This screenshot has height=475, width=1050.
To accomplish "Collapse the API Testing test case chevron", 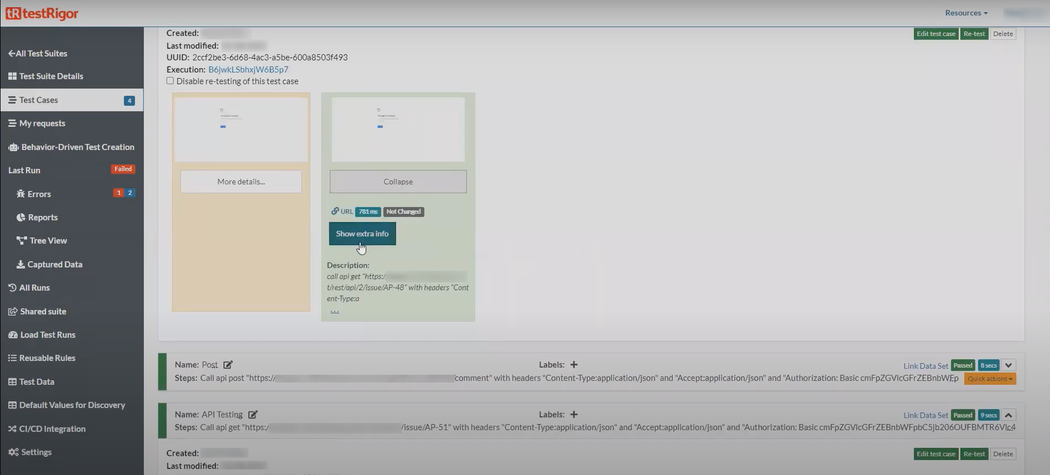I will pyautogui.click(x=1009, y=415).
